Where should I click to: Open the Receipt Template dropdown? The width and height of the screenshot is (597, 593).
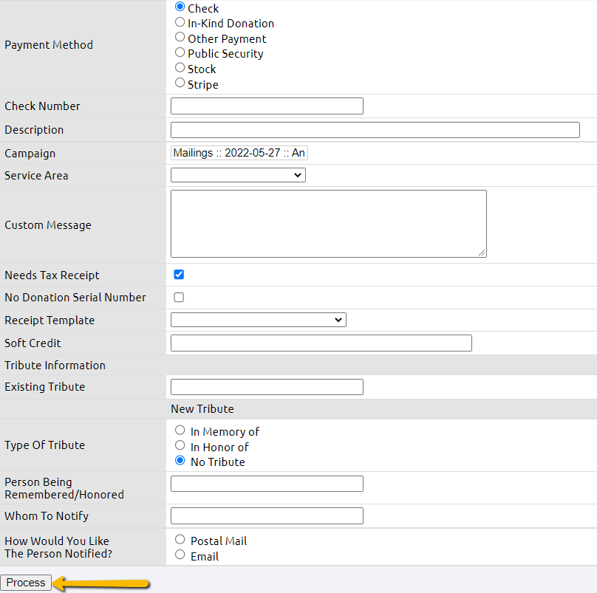pos(258,320)
